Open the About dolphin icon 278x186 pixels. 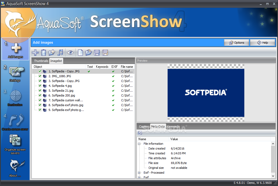click(16, 168)
